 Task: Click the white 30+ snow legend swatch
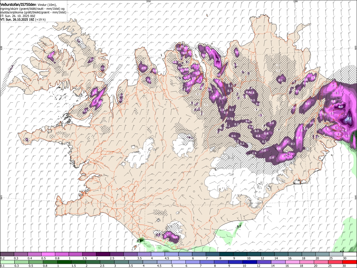click(350, 254)
